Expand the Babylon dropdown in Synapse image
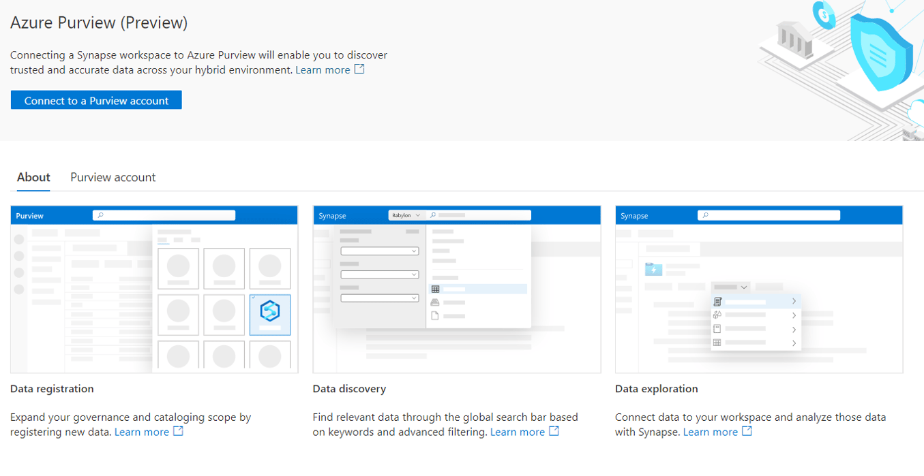Screen dimensions: 924x476 (x=406, y=215)
